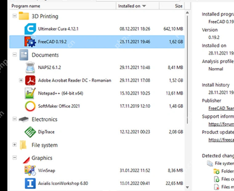This screenshot has height=191, width=234.
Task: Click the scrollbar down arrow
Action: coord(188,187)
